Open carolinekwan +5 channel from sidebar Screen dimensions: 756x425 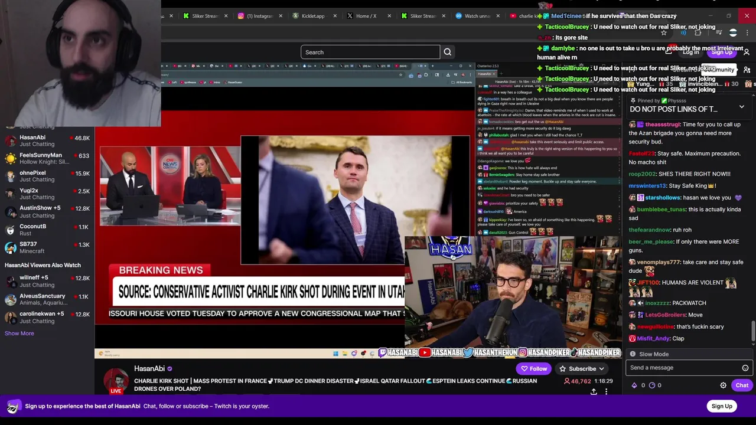tap(47, 317)
